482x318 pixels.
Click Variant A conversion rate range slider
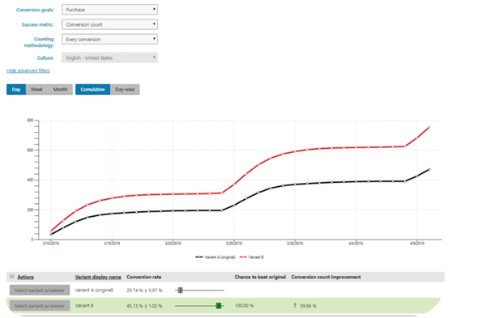click(199, 290)
